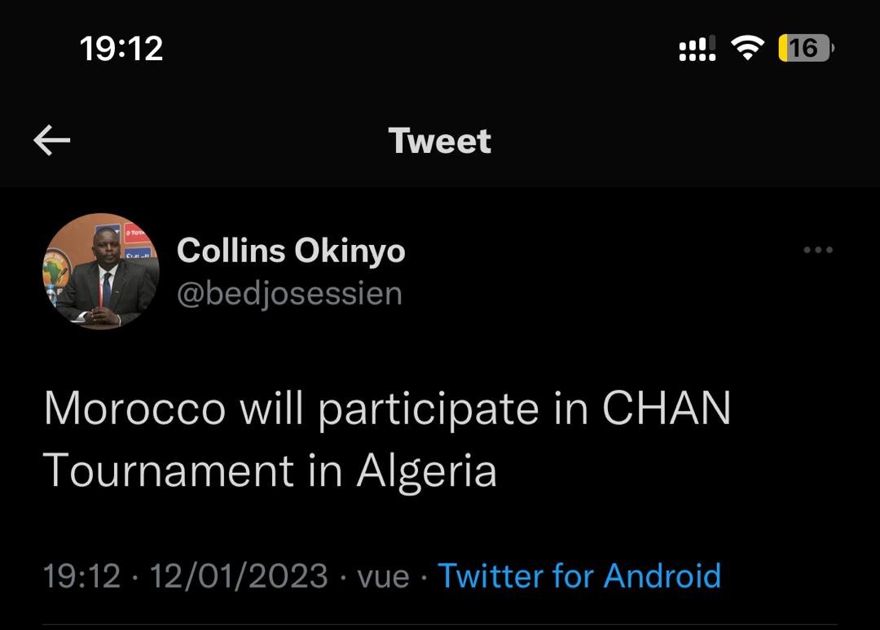Open the three-dot more options menu

pos(817,250)
